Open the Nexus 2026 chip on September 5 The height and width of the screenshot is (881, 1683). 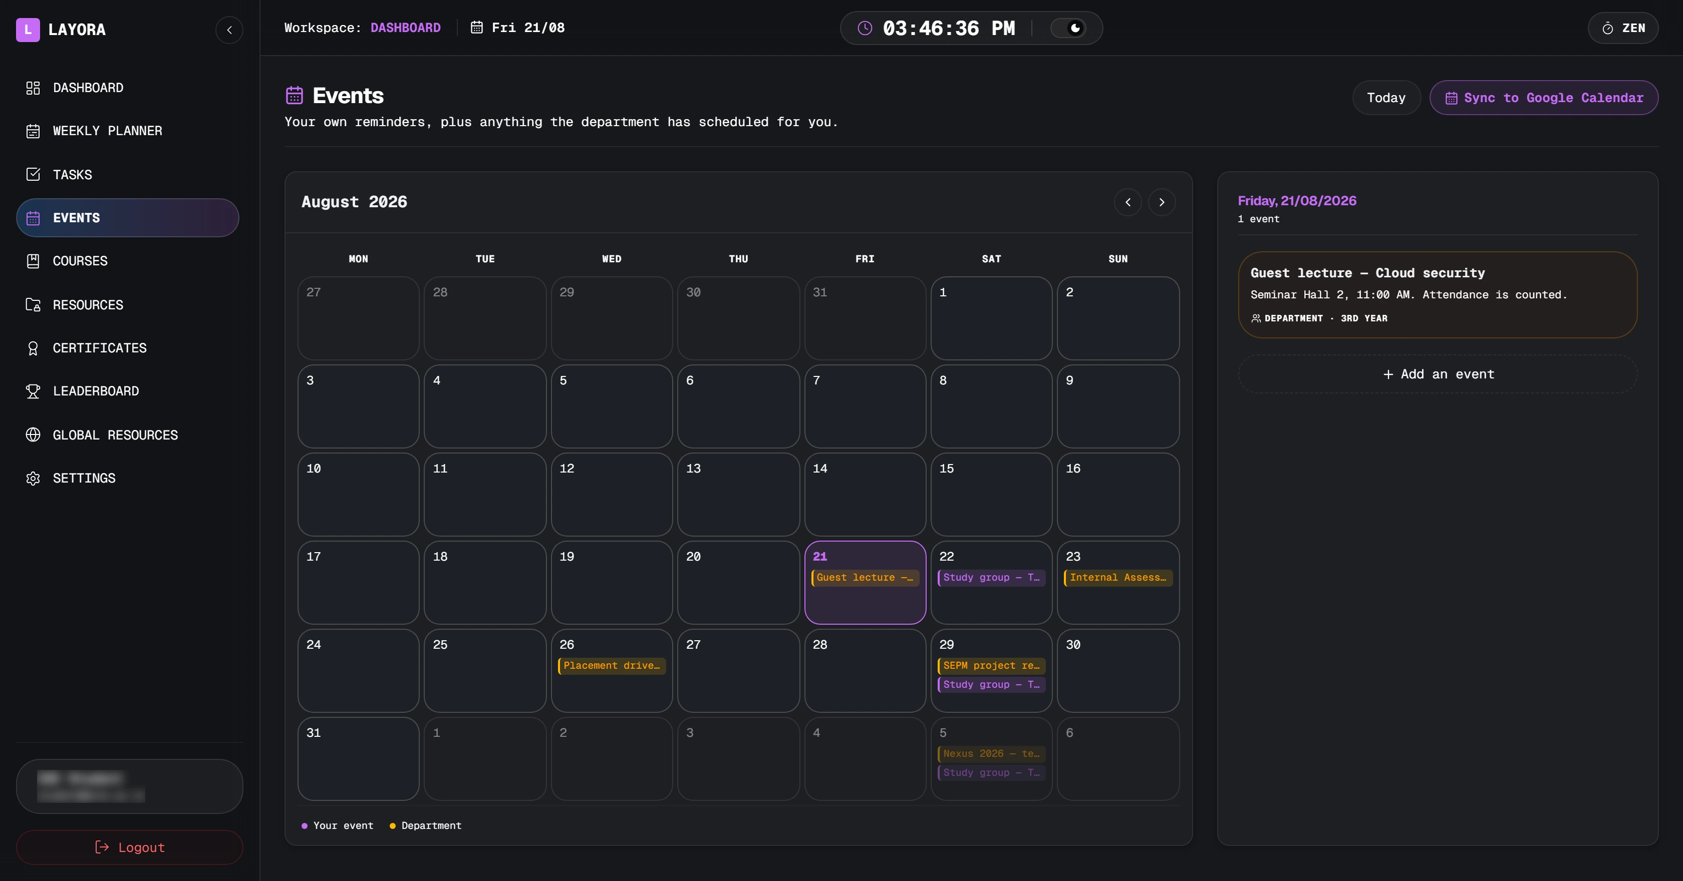991,754
